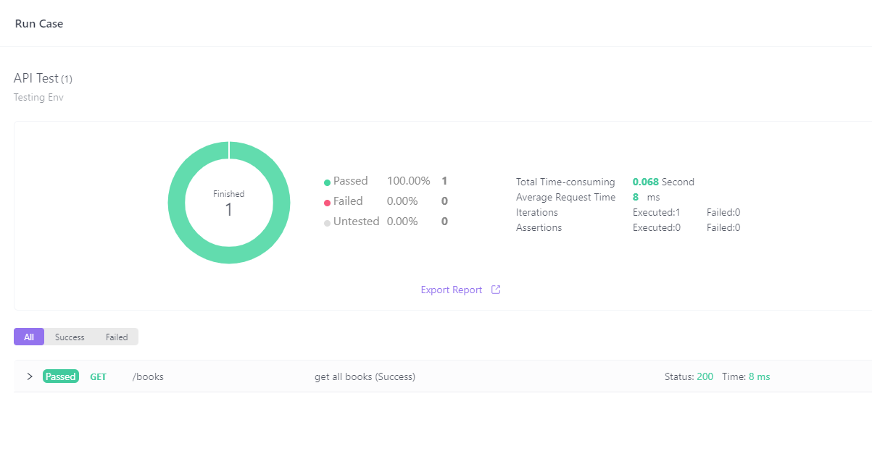Show all test results with the All tab
This screenshot has height=451, width=872.
29,337
